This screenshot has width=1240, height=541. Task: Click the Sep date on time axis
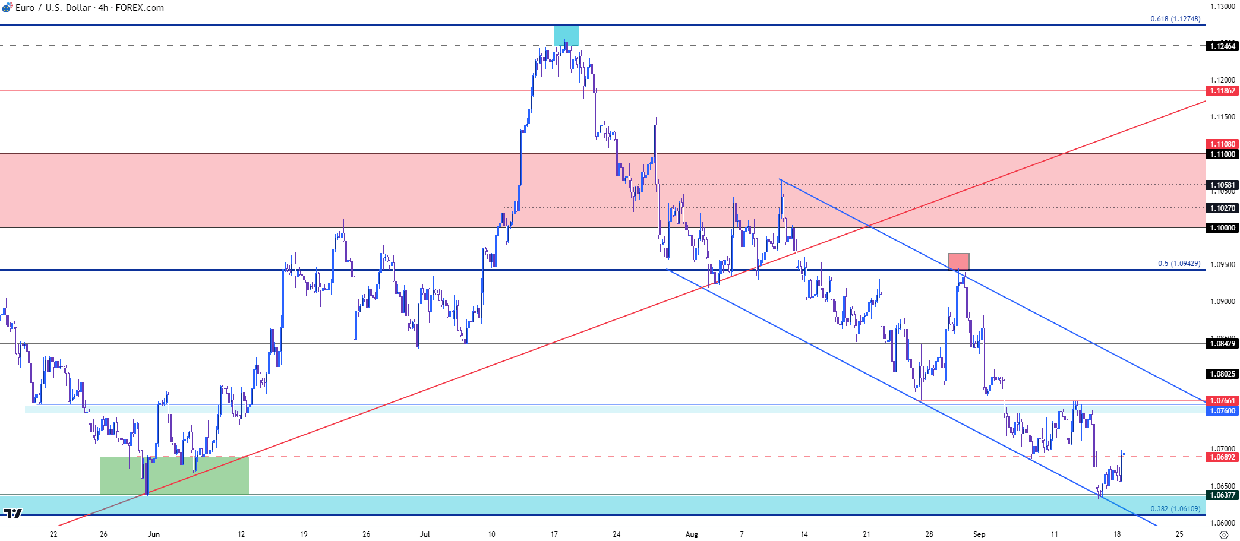tap(979, 534)
